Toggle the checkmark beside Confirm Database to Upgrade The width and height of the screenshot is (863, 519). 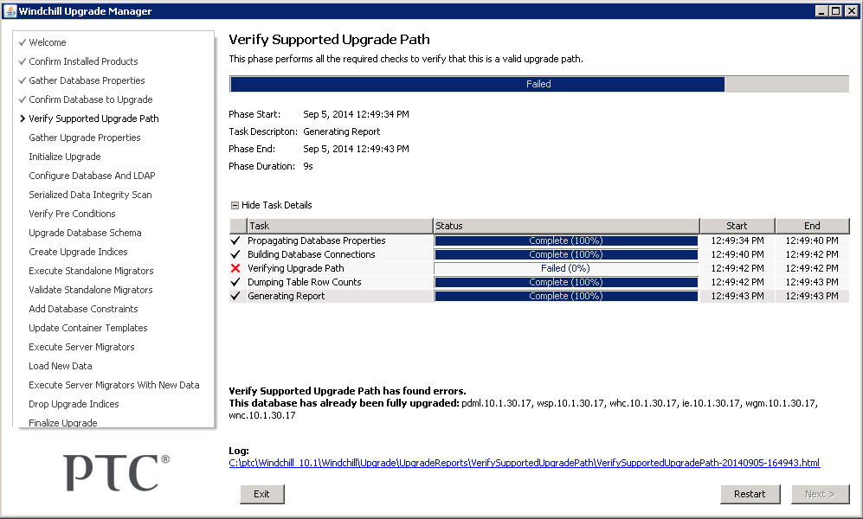point(22,99)
